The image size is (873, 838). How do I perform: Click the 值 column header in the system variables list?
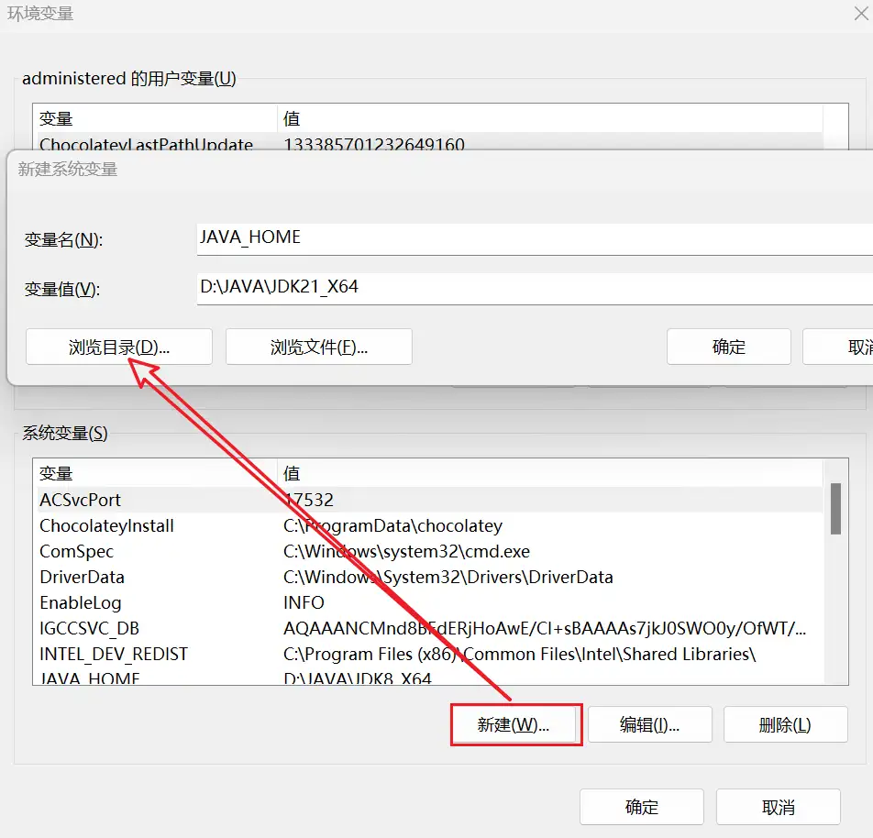click(550, 473)
